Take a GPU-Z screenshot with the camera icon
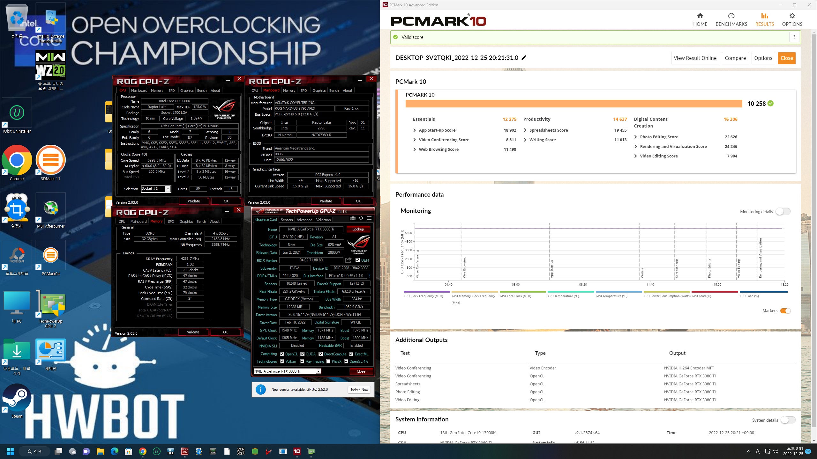This screenshot has height=459, width=817. point(353,218)
